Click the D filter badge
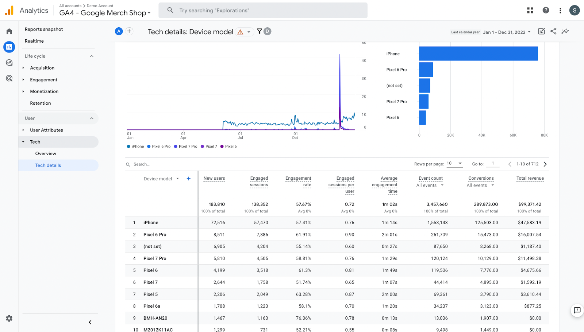 [x=268, y=31]
